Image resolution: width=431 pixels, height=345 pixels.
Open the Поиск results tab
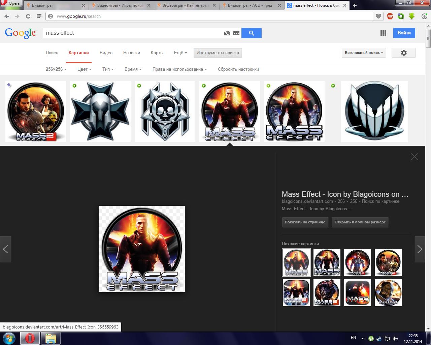(52, 53)
